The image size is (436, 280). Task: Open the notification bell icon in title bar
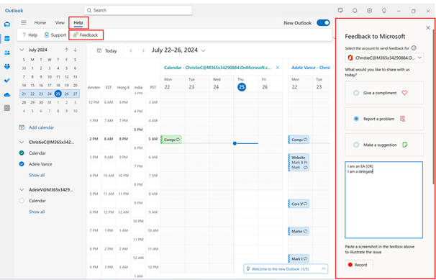coord(355,11)
